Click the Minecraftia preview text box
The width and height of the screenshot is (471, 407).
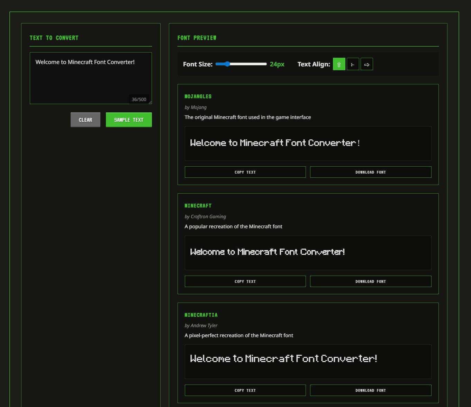coord(308,361)
